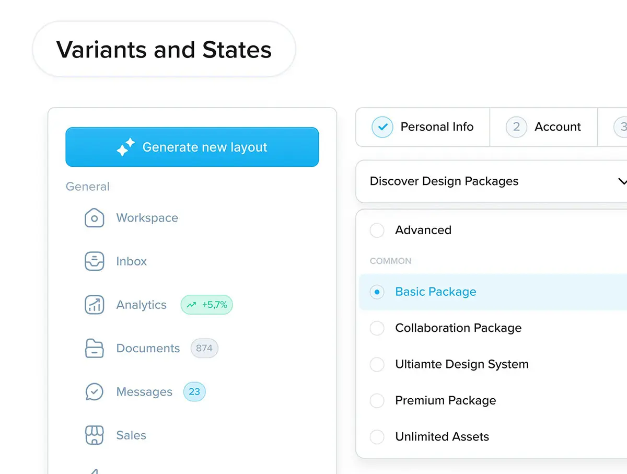The image size is (627, 474).
Task: Click the sparkle icon on Generate button
Action: [x=125, y=147]
